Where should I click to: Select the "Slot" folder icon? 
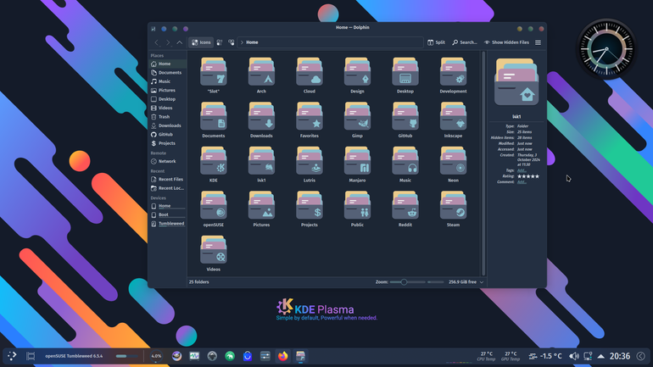point(213,72)
